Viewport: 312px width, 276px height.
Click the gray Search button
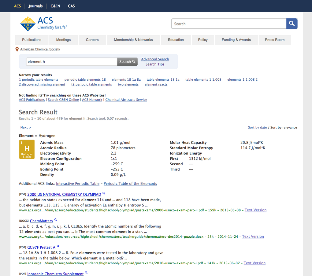[x=127, y=62]
